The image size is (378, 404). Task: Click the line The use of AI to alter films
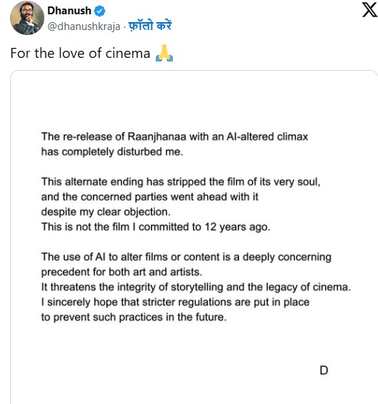click(186, 257)
